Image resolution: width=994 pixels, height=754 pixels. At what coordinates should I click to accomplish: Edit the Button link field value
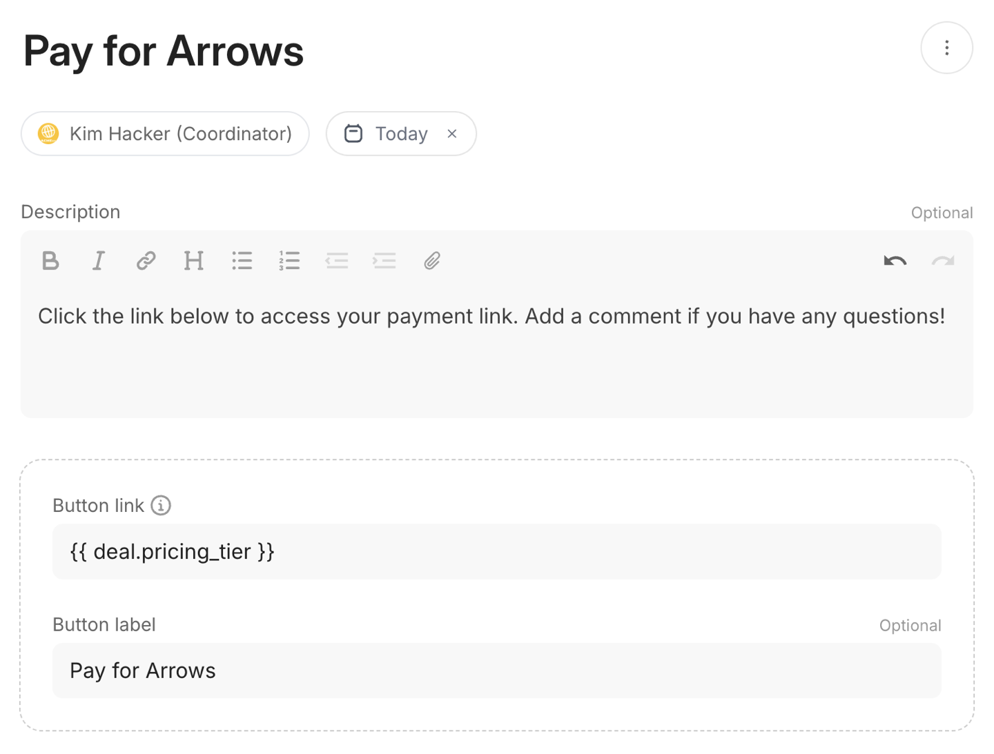click(x=496, y=552)
